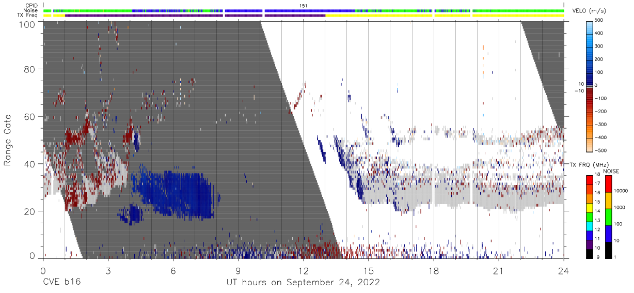The width and height of the screenshot is (634, 293).
Task: Click the CPID label at top left
Action: click(x=32, y=6)
